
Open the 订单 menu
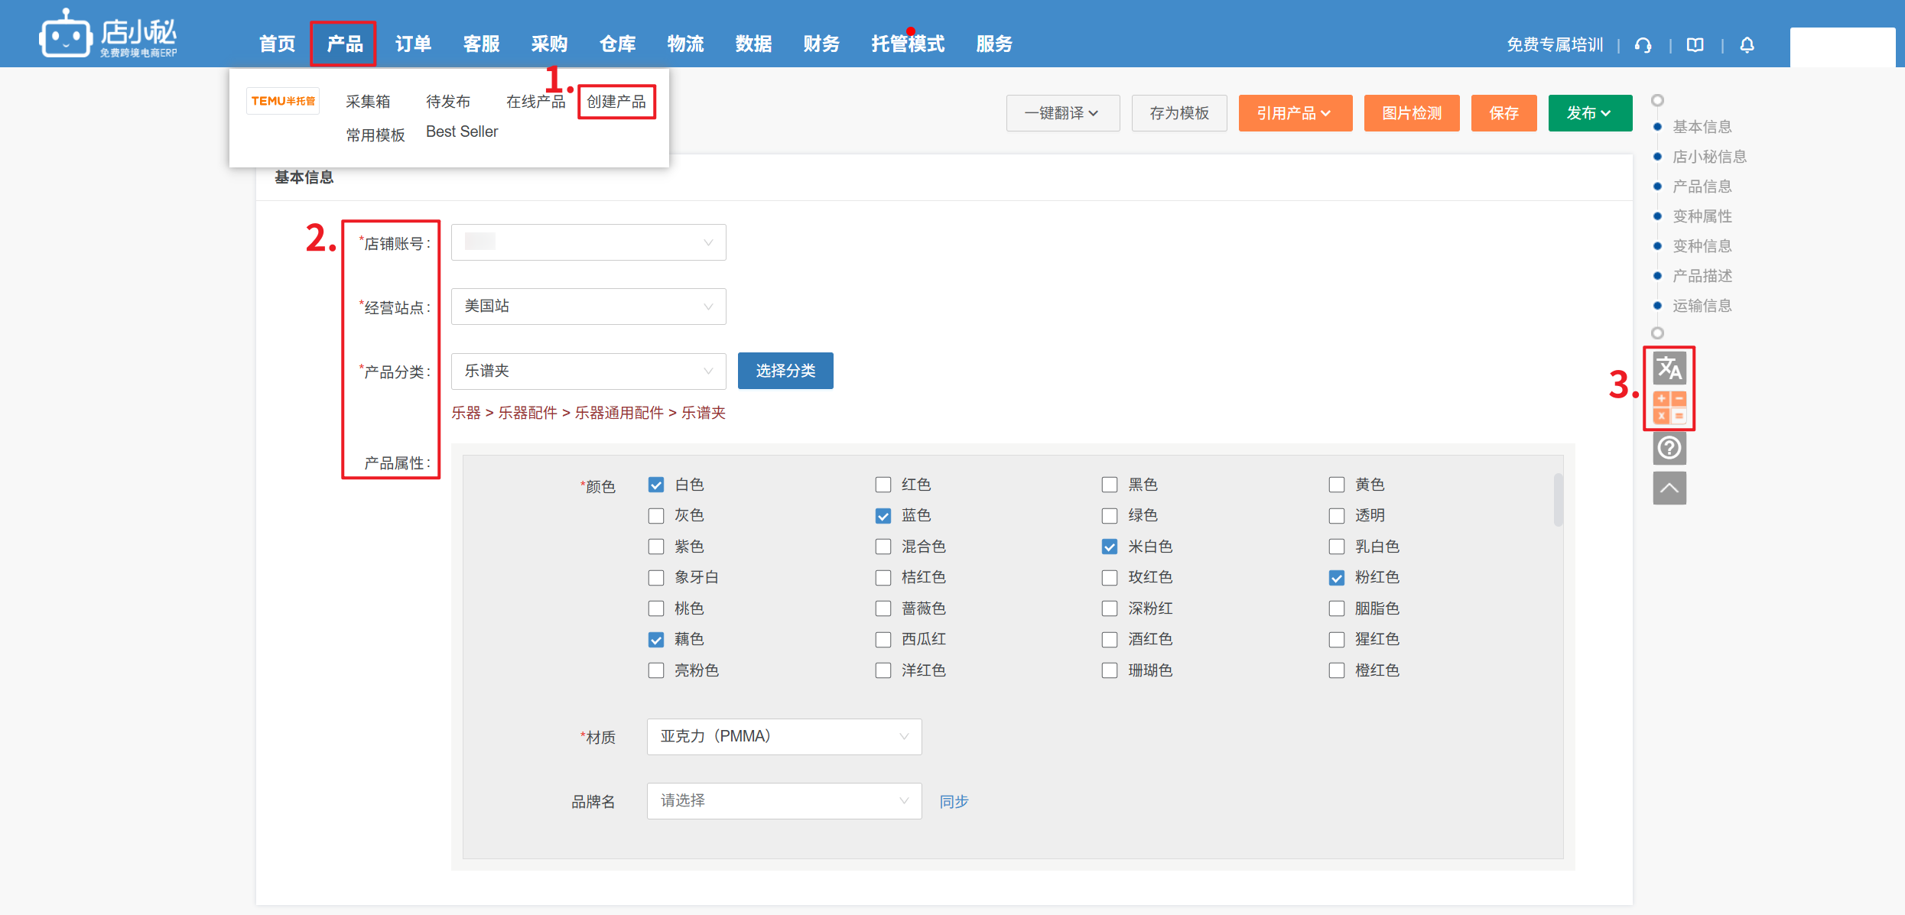pos(413,44)
